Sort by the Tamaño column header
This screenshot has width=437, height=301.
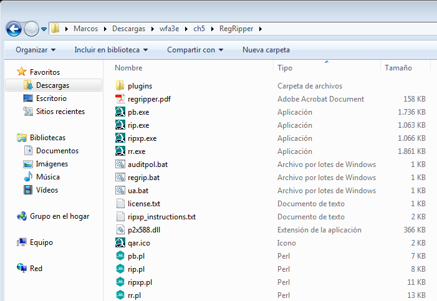coord(398,68)
